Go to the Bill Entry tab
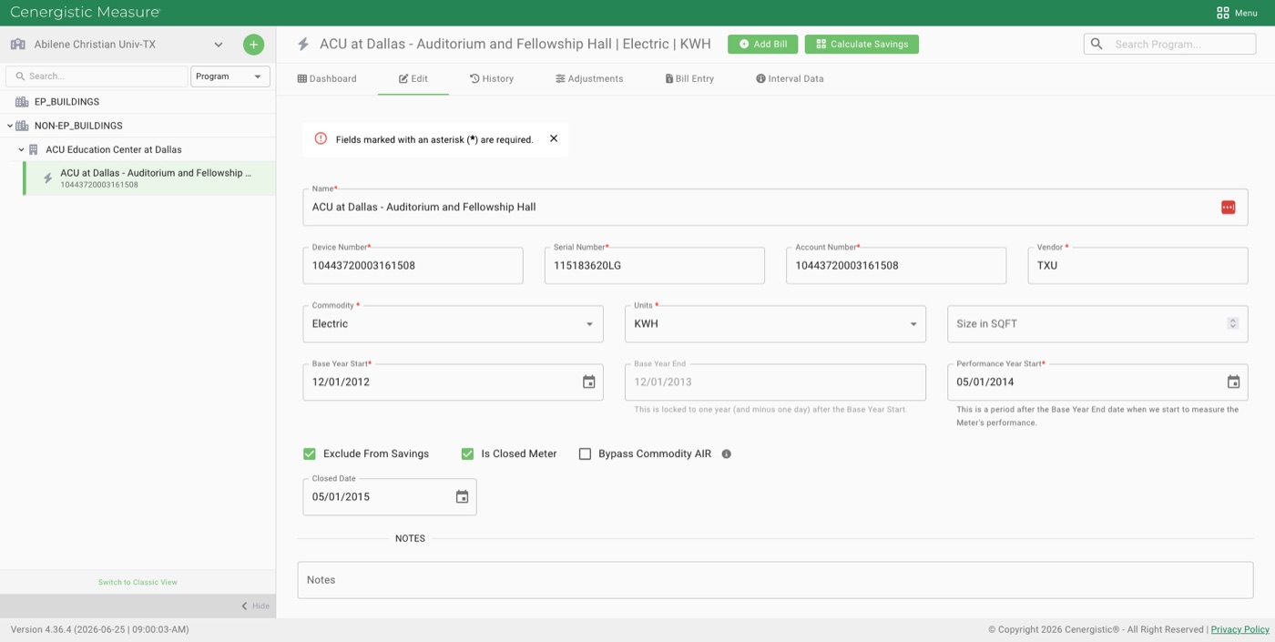This screenshot has width=1275, height=642. click(x=689, y=78)
